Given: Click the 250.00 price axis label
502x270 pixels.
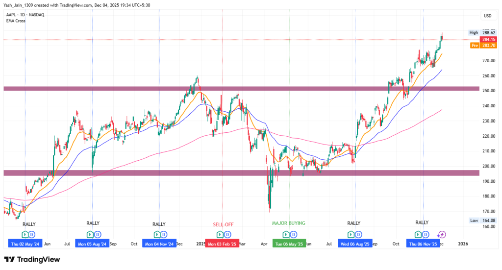Looking at the screenshot, I should point(489,91).
